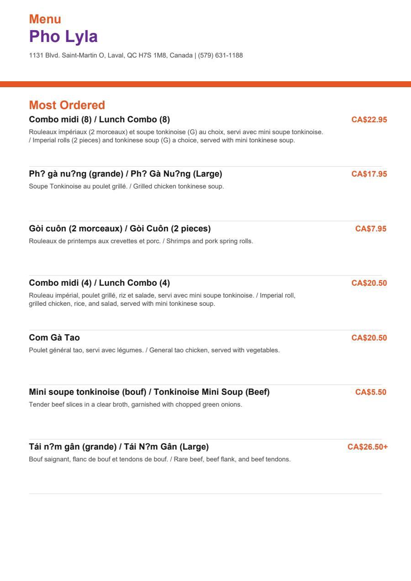Click the Most Ordered section heading
Viewport: 411px width, 581px height.
coord(67,105)
